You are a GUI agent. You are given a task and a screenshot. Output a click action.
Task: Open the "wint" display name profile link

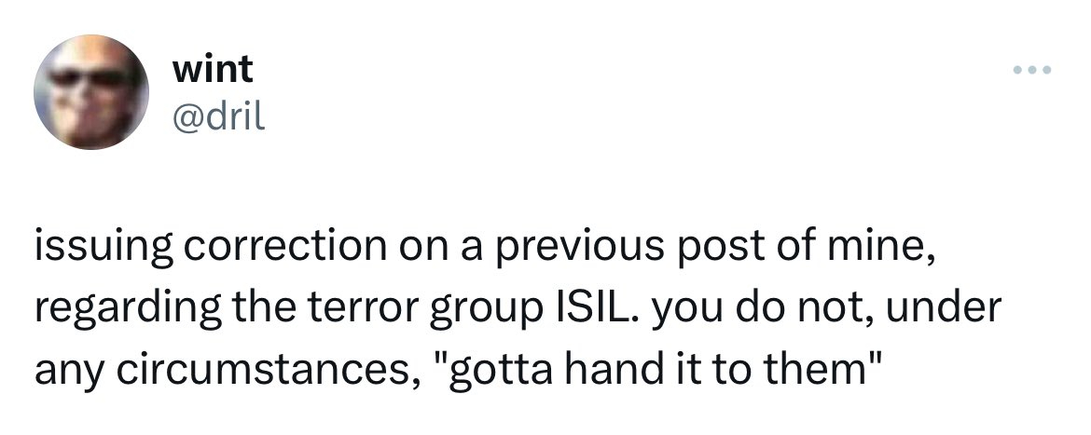tap(213, 69)
